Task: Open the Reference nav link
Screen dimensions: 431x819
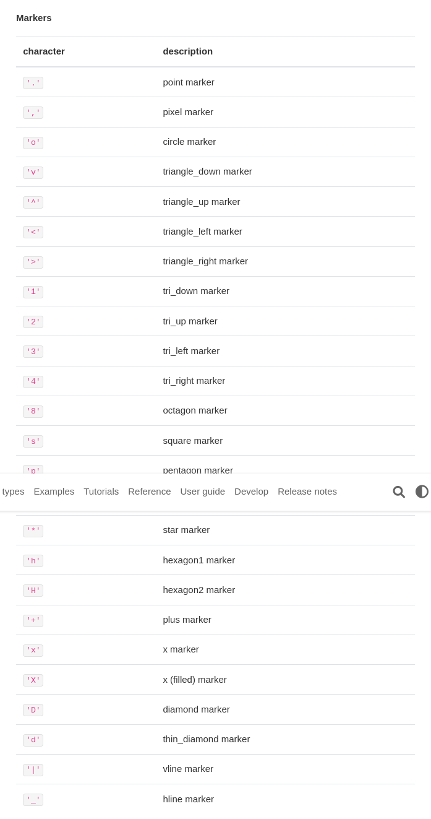Action: (x=150, y=492)
